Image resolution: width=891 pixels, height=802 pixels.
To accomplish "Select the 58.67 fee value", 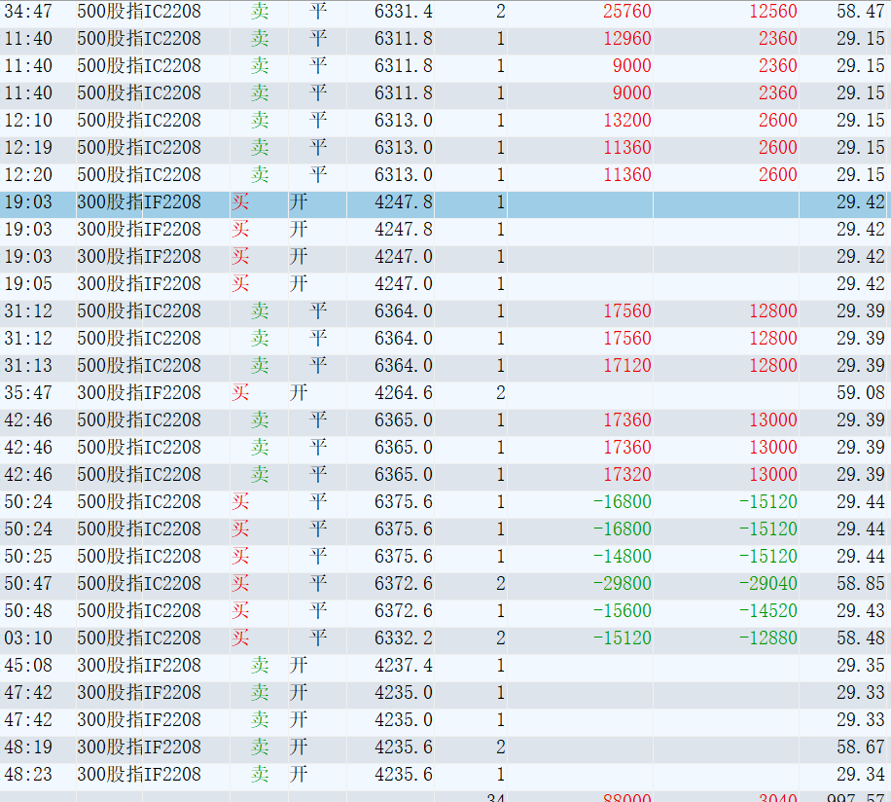I will 860,747.
